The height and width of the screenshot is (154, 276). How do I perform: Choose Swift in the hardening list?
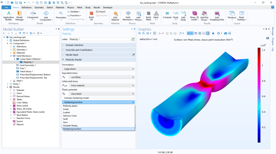point(99,119)
